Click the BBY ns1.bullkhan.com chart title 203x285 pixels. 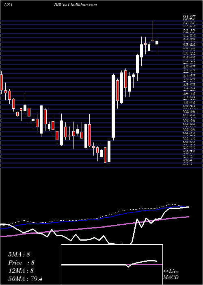pos(75,5)
